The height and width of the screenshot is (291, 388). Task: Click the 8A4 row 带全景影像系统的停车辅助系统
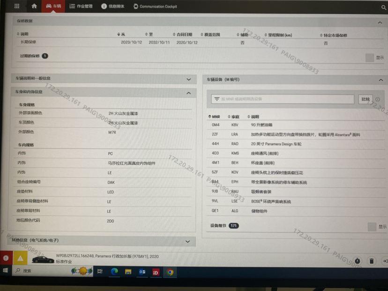(296, 182)
